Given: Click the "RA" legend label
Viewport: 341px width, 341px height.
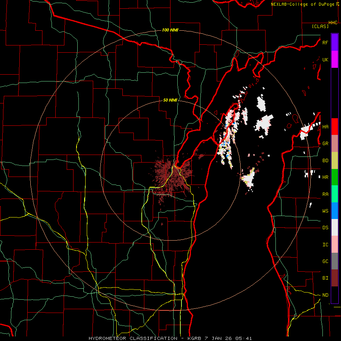Looking at the screenshot, I should [325, 194].
